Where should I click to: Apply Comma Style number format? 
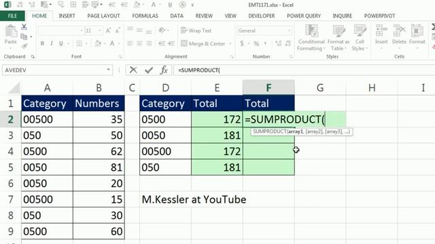click(266, 43)
